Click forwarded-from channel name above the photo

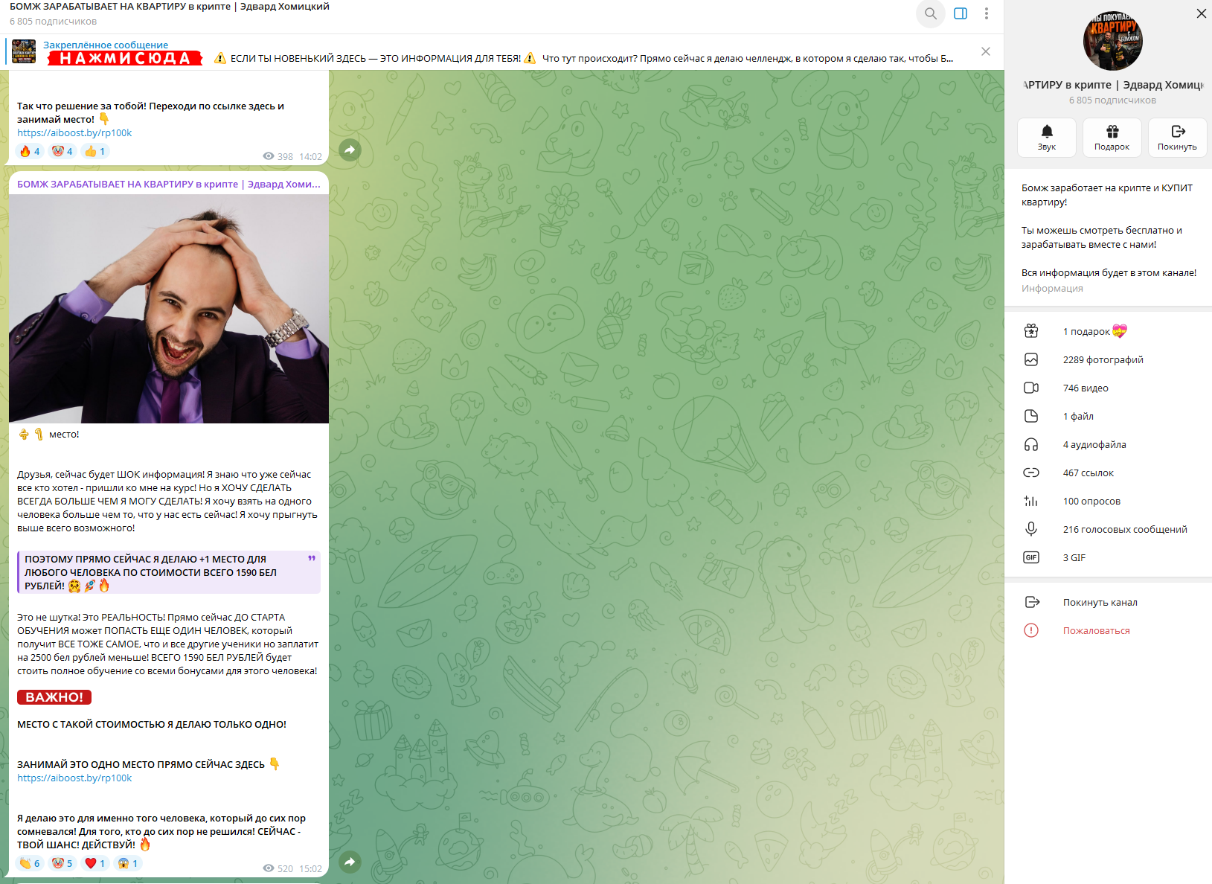[169, 184]
